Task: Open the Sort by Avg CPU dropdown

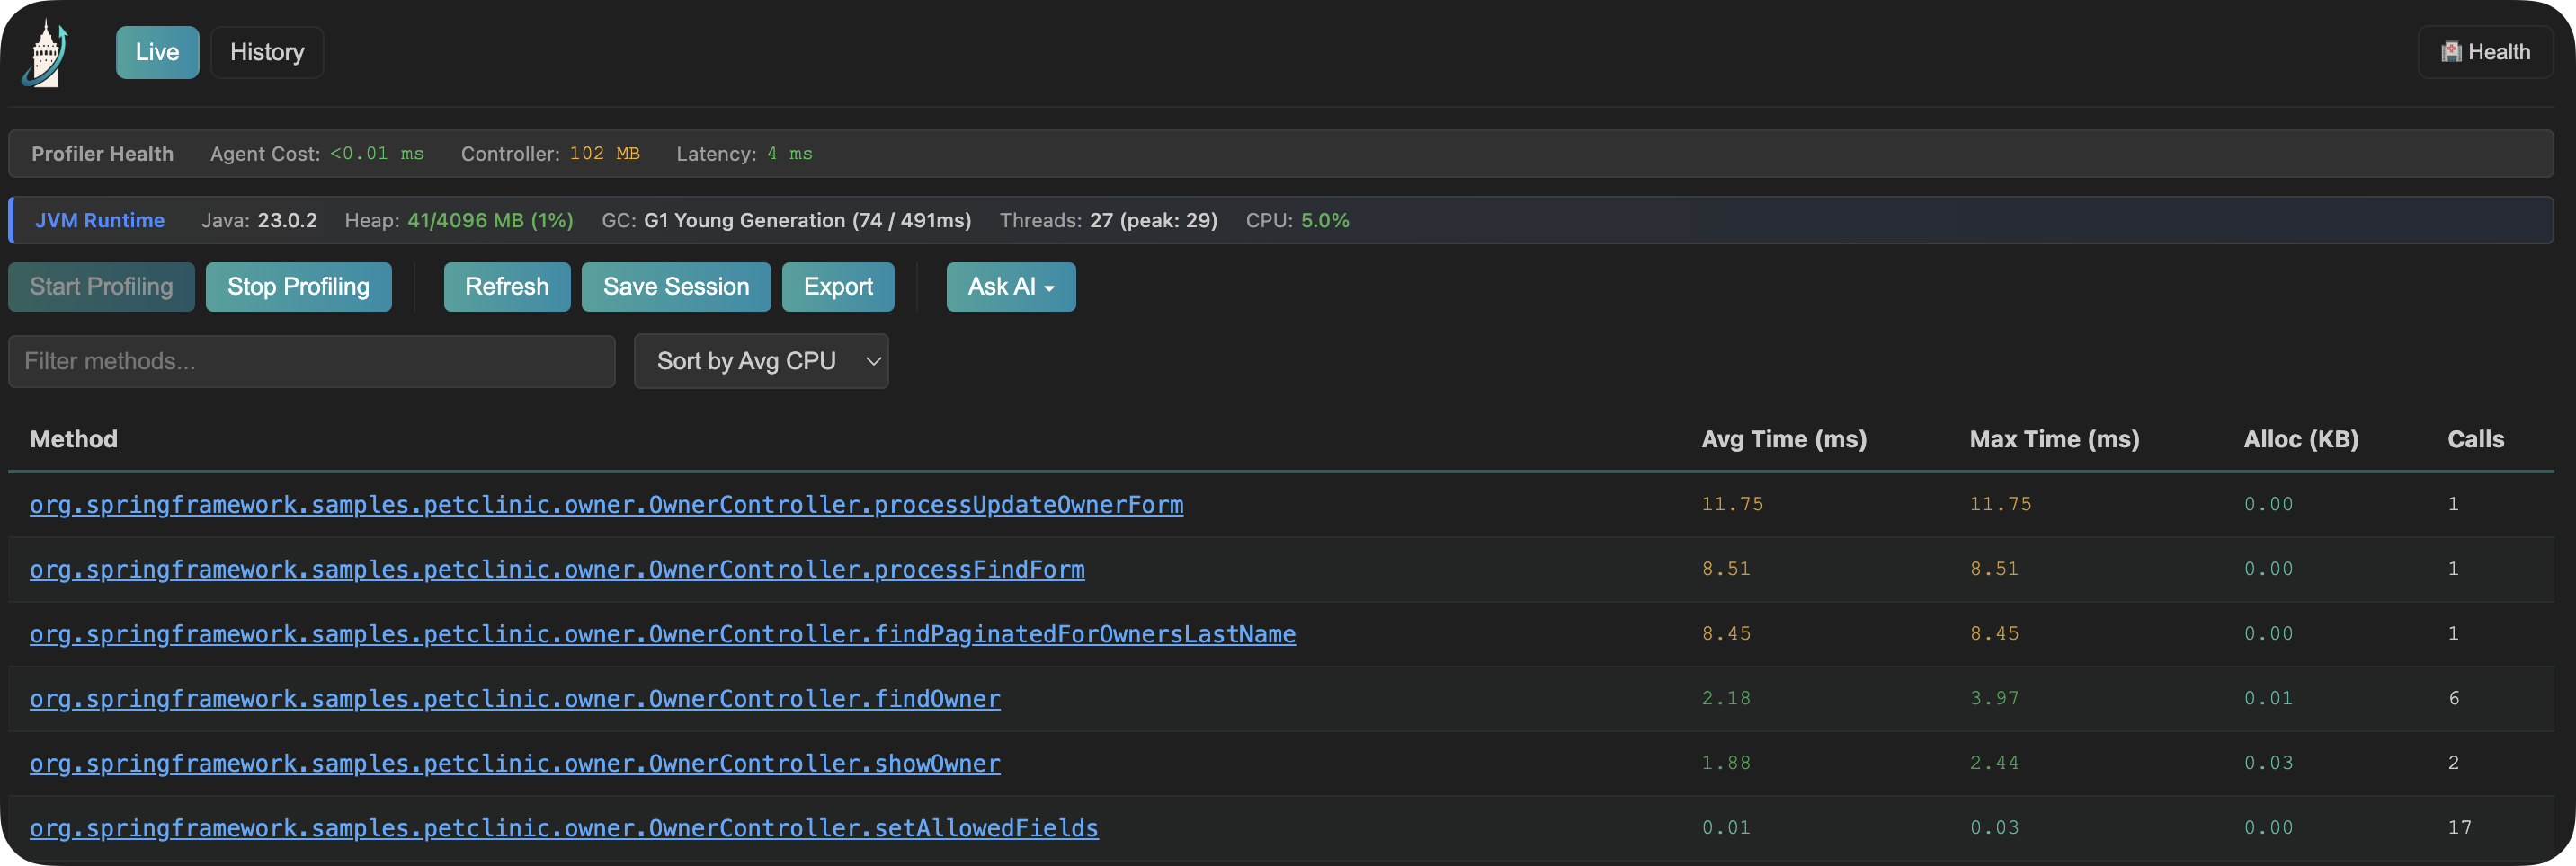Action: (761, 360)
